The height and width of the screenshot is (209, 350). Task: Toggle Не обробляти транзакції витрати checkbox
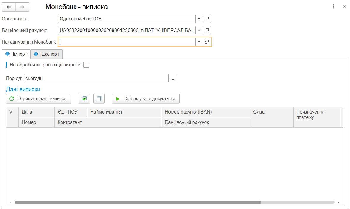[x=86, y=65]
